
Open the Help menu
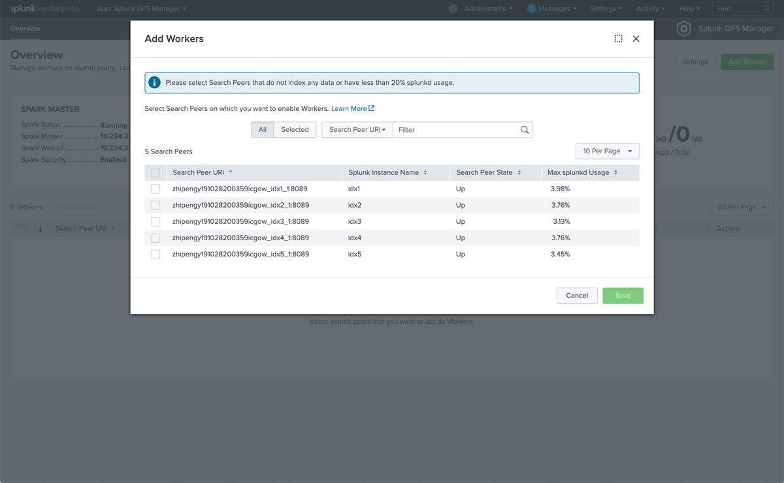point(689,8)
